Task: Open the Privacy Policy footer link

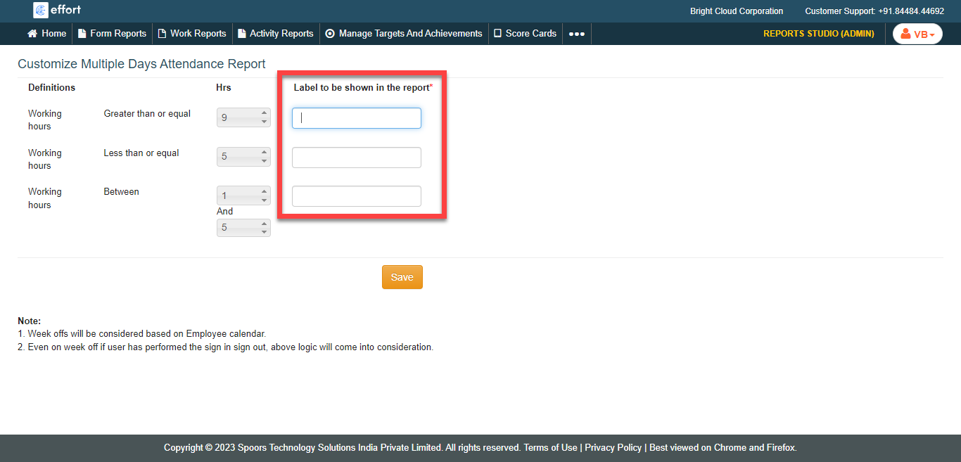Action: [x=613, y=448]
